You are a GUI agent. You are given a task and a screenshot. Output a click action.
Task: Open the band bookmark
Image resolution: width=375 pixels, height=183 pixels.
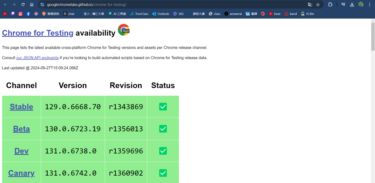290,14
